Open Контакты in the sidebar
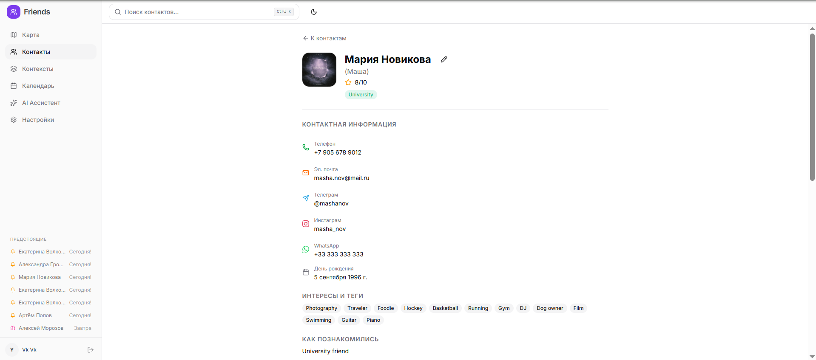Screen dimensions: 816x360 point(51,52)
